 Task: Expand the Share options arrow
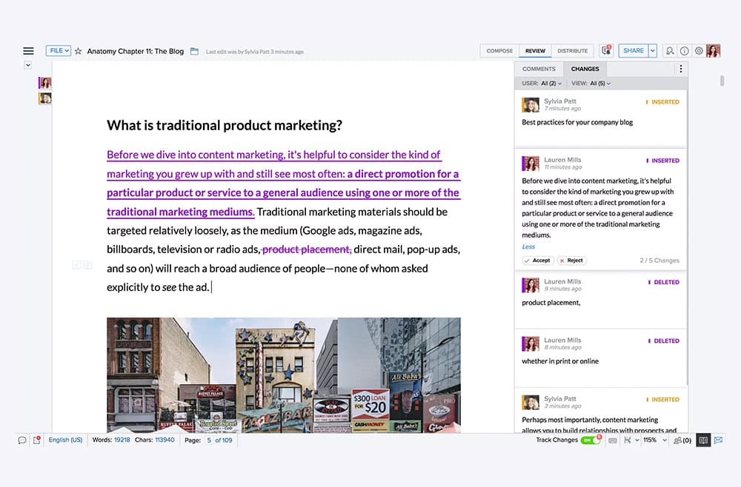click(653, 50)
